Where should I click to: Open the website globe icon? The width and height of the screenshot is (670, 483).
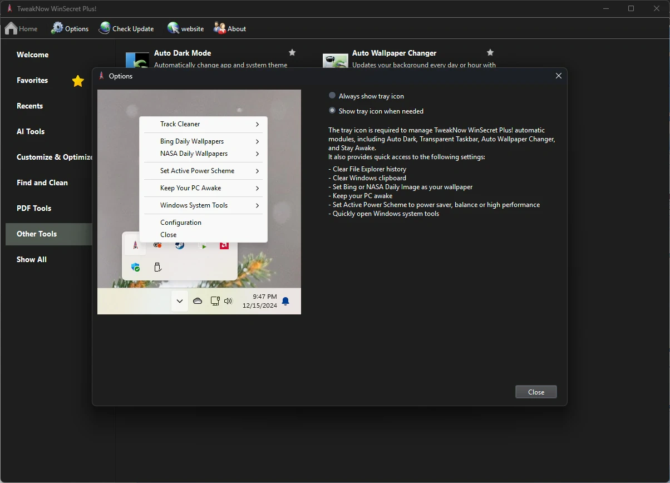click(x=173, y=28)
